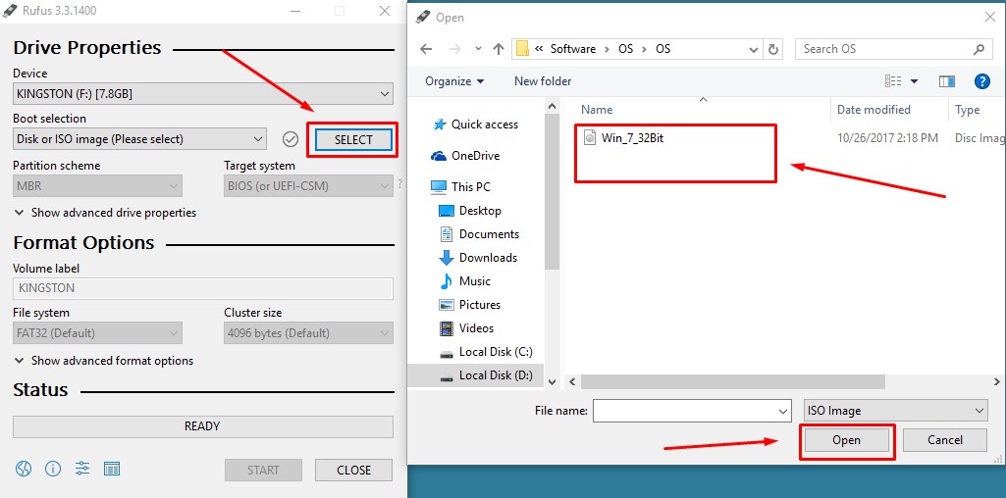Click the Volume label KINGSTON field
Image resolution: width=1006 pixels, height=498 pixels.
[203, 288]
